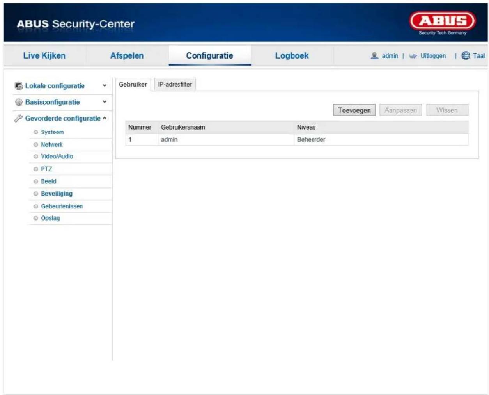Open Lokale configuratie section
Viewport: 489px width, 395px height.
pyautogui.click(x=55, y=86)
